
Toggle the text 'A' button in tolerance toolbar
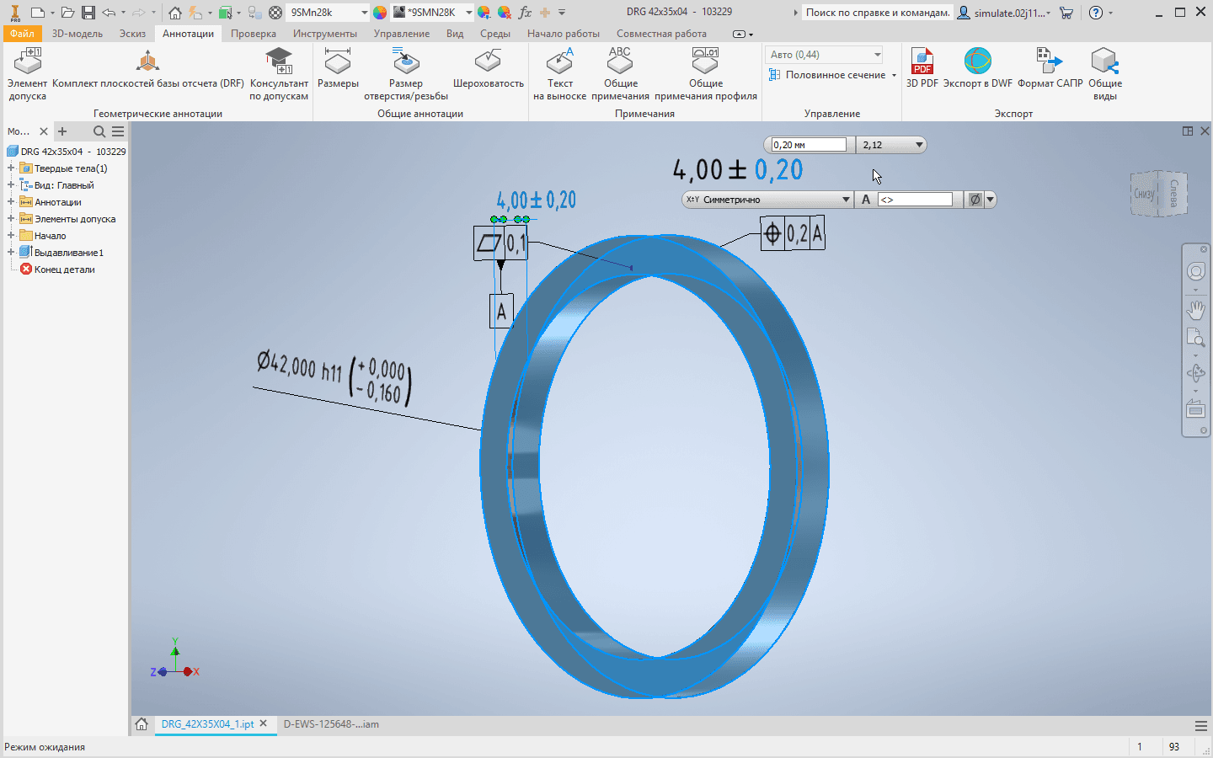[x=866, y=200]
